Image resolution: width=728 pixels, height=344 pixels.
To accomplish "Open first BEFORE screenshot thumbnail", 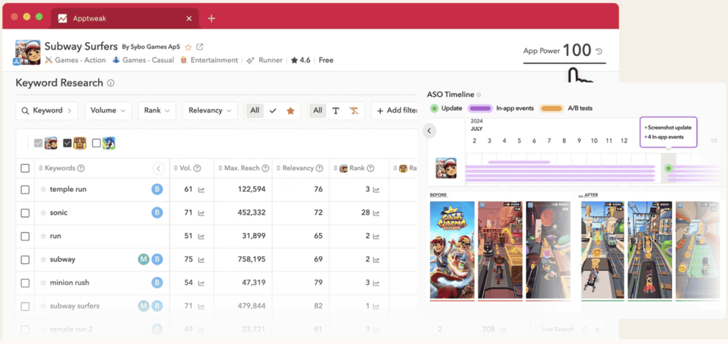I will coord(452,249).
